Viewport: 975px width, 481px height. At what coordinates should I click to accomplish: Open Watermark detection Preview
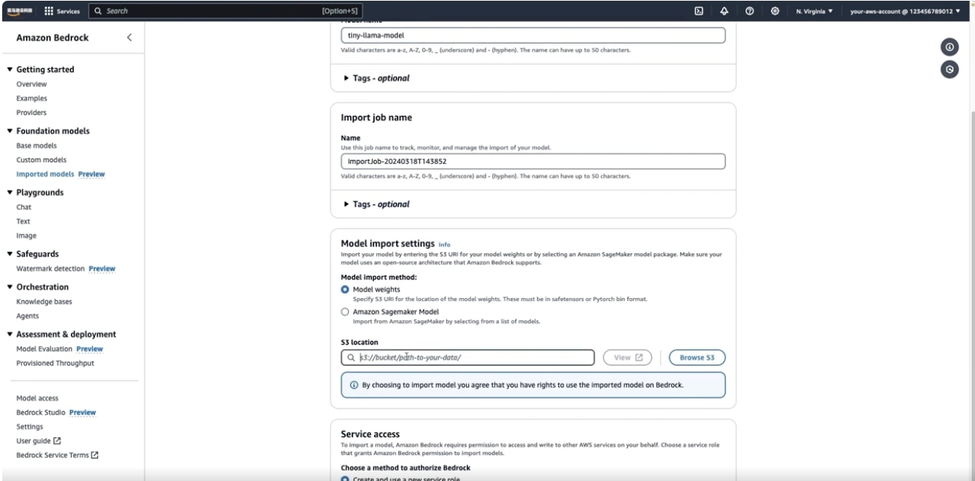pyautogui.click(x=66, y=269)
